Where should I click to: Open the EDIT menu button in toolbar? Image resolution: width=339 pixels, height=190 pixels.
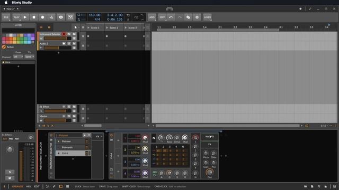(x=162, y=17)
